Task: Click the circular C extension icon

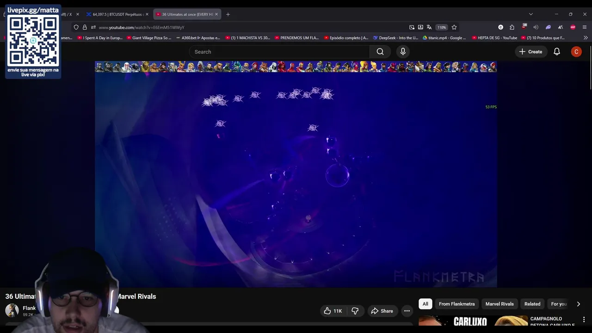Action: click(x=500, y=27)
